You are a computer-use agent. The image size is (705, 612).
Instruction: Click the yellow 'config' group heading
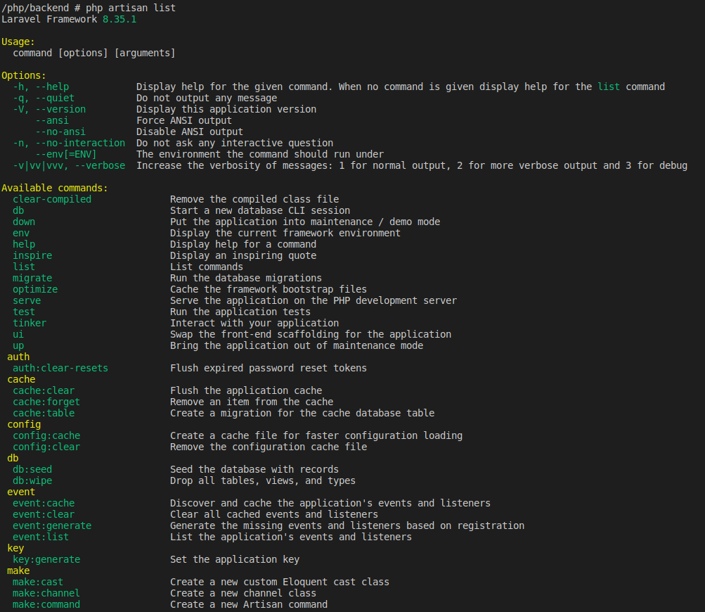coord(24,424)
